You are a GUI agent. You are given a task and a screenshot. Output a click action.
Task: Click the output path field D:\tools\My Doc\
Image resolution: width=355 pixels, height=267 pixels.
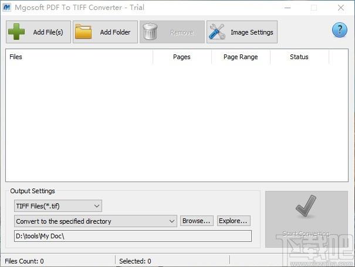(133, 236)
